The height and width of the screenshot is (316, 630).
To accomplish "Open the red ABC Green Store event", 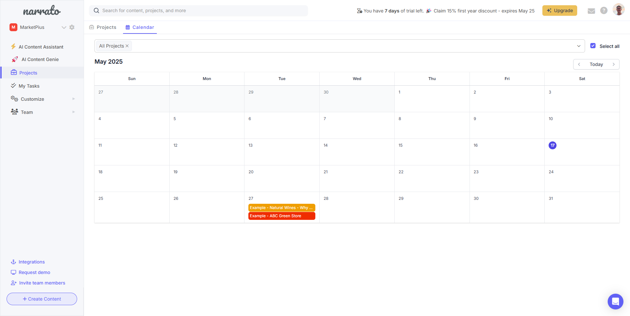I will tap(282, 216).
